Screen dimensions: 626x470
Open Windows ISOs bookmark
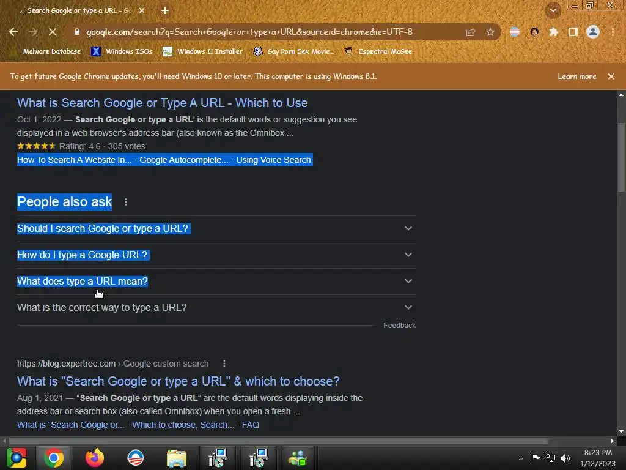click(x=122, y=51)
